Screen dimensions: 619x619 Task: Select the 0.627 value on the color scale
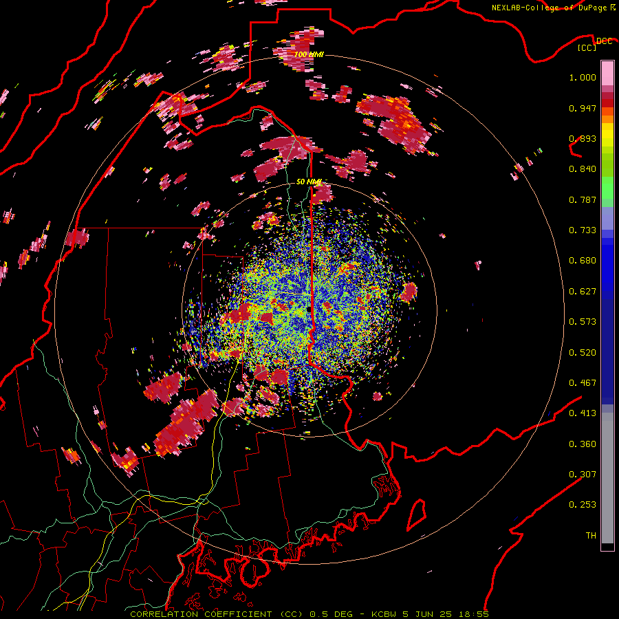pos(583,292)
